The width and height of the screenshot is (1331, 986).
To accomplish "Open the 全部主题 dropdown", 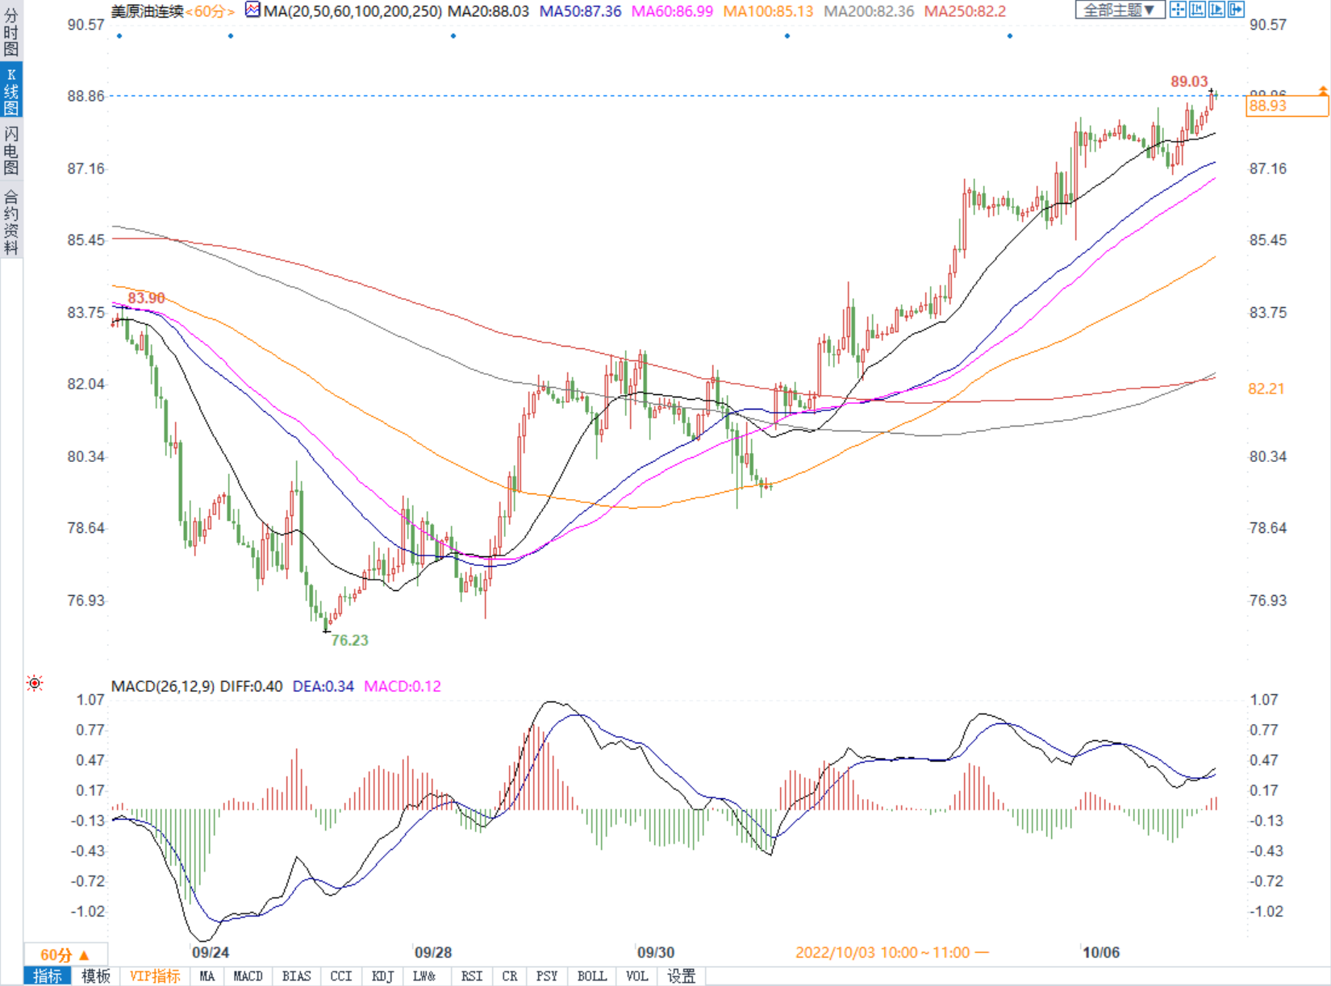I will 1119,10.
